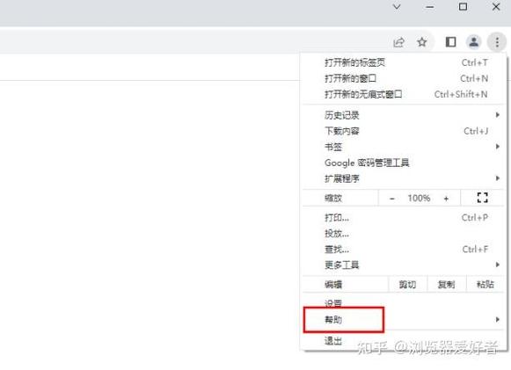
Task: Maximize the browser window
Action: (x=463, y=6)
